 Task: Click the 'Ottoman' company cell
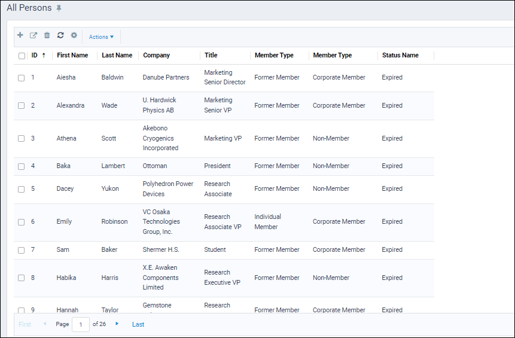pyautogui.click(x=155, y=166)
